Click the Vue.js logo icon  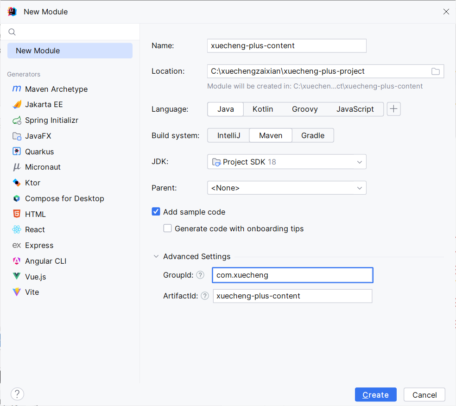tap(17, 276)
